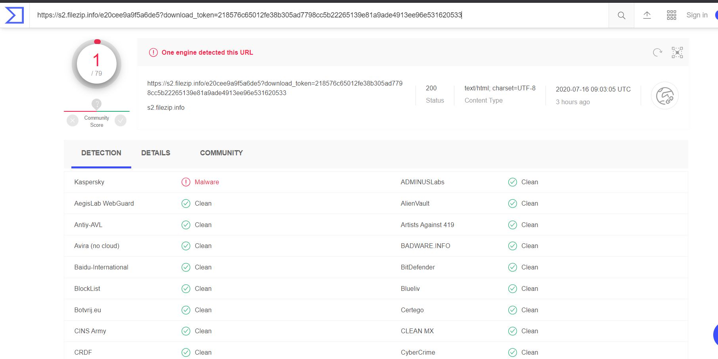Click the reanalyze refresh icon
This screenshot has width=718, height=359.
click(x=657, y=52)
